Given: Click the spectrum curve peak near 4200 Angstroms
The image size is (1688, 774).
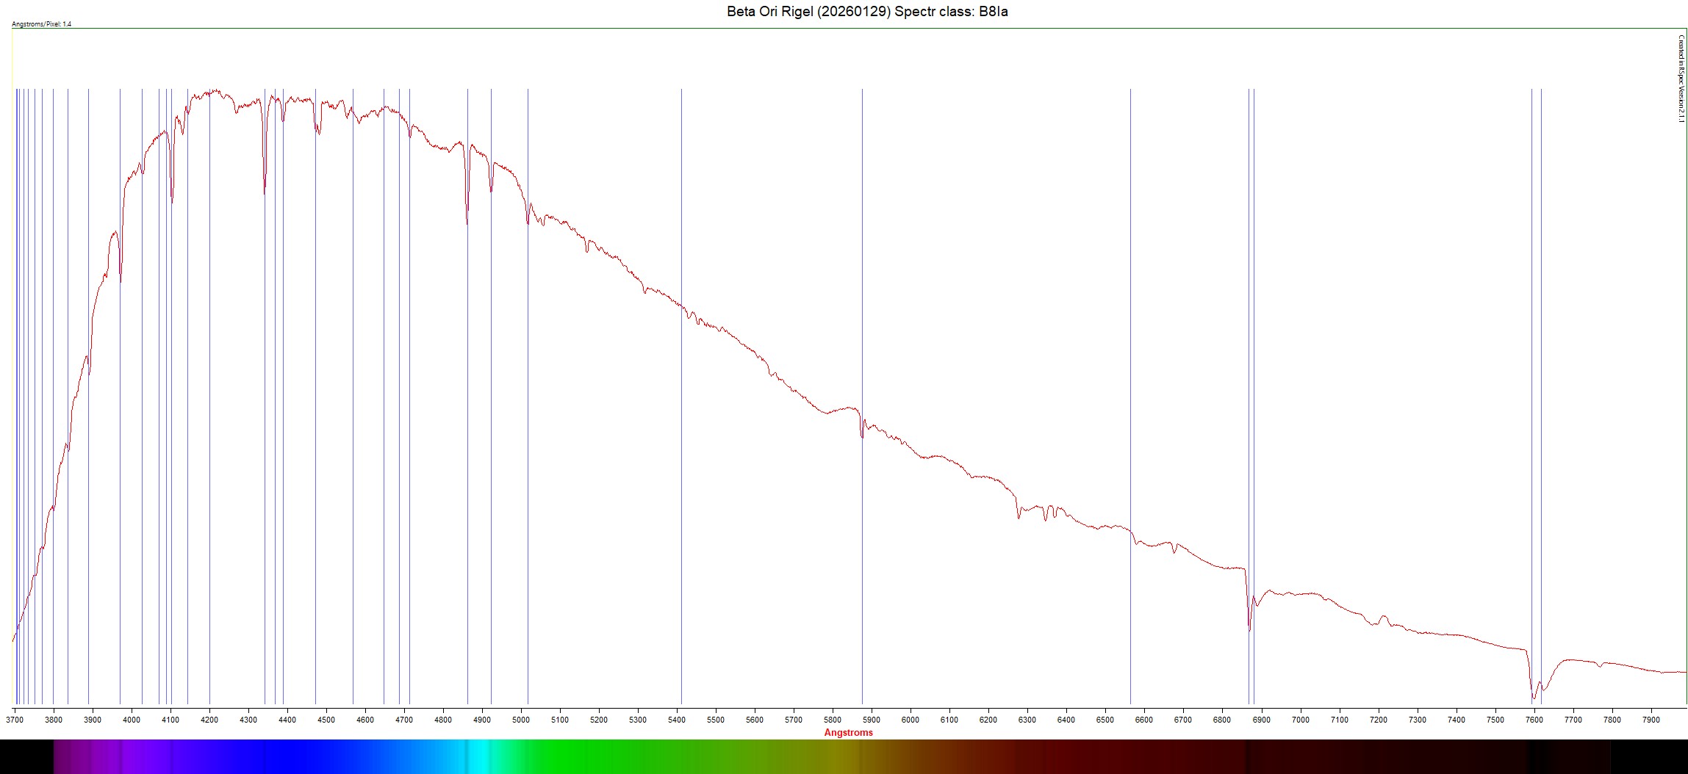Looking at the screenshot, I should (x=215, y=91).
